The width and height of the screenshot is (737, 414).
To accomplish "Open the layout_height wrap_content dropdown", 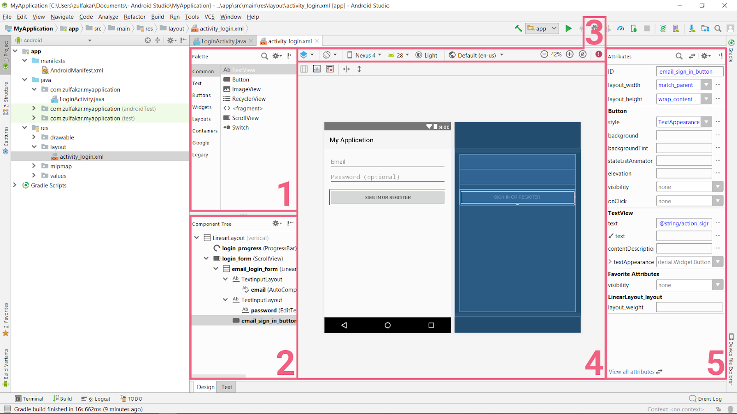I will tap(706, 99).
